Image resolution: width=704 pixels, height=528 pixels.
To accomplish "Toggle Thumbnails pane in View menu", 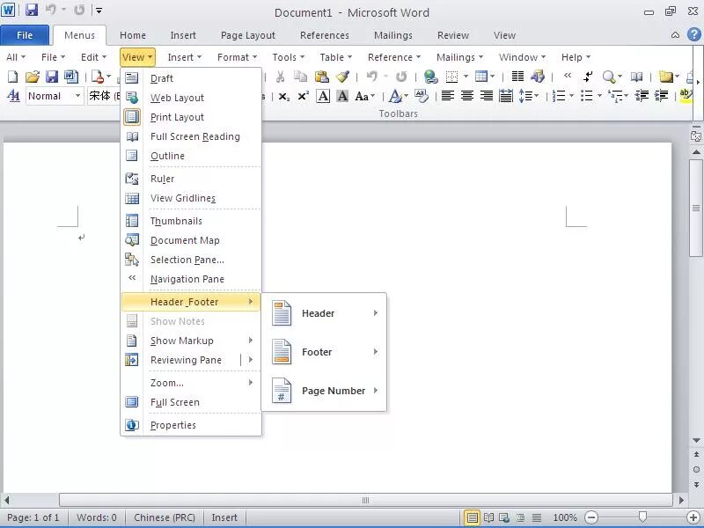I will point(176,221).
